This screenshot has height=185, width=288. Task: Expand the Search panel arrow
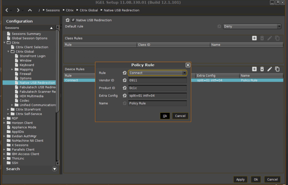point(54,169)
